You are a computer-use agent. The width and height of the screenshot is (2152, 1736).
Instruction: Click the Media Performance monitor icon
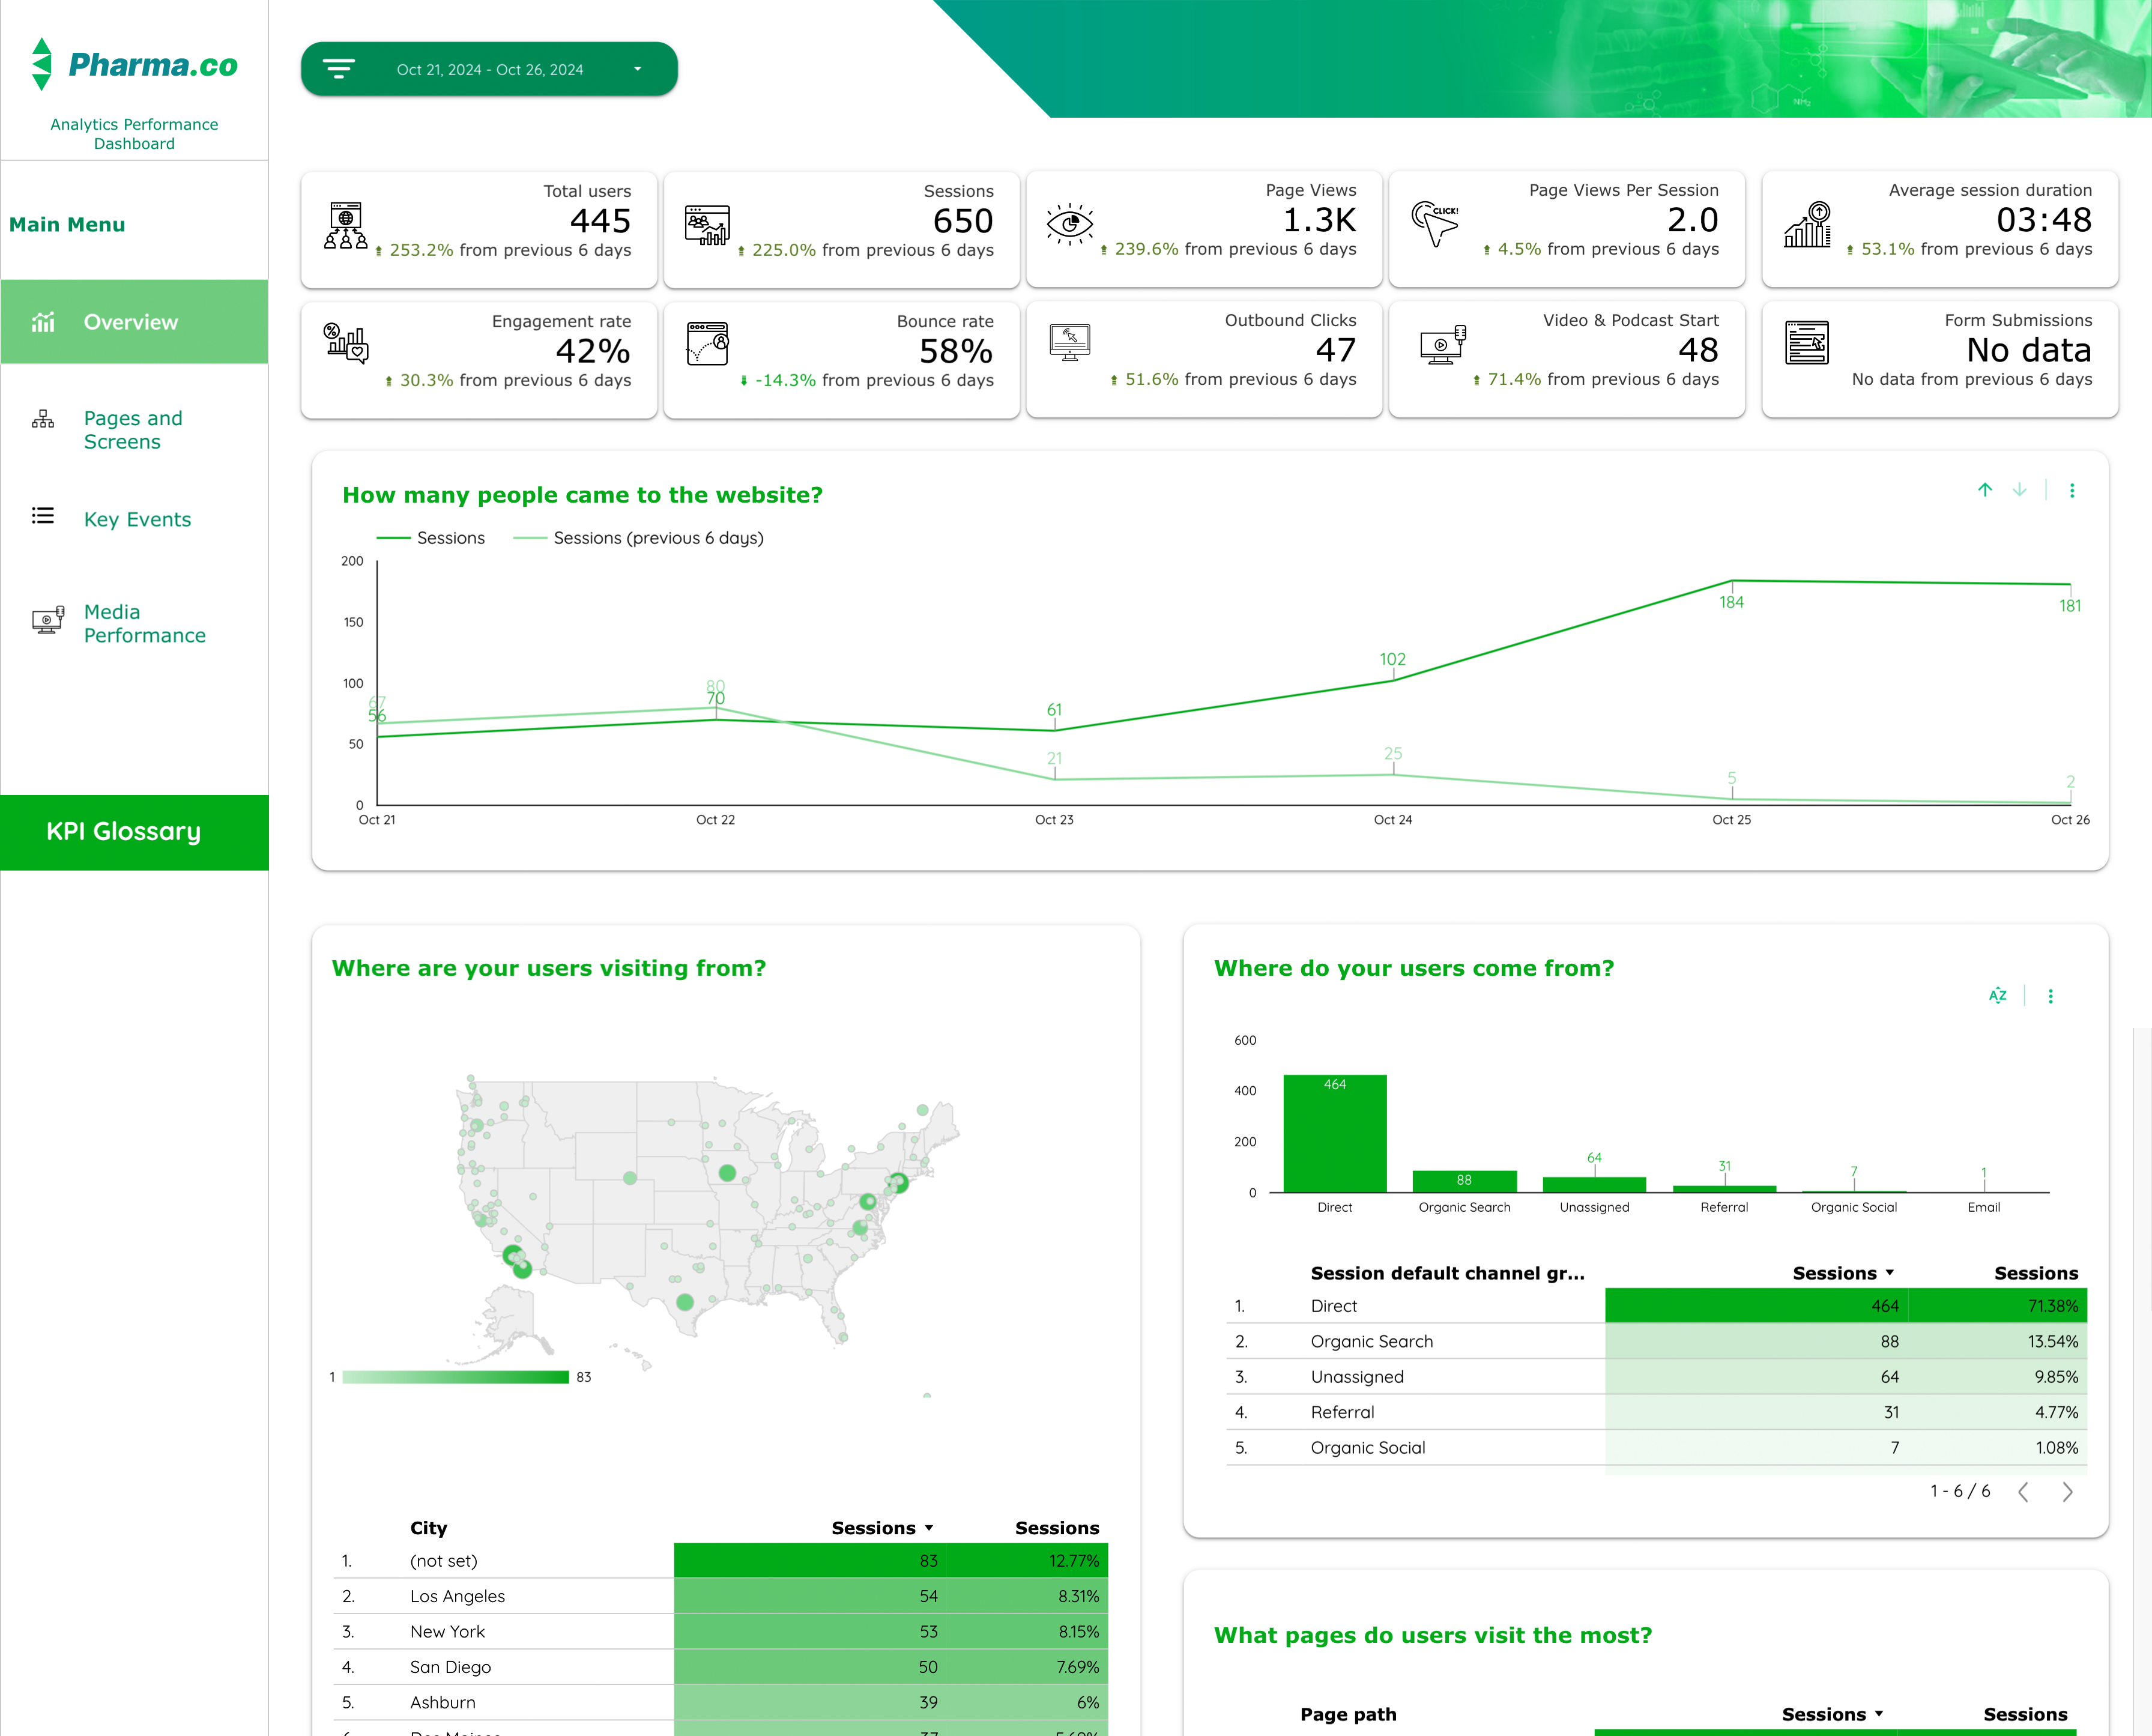pyautogui.click(x=47, y=620)
